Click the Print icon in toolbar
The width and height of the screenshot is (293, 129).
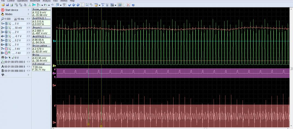tap(11, 5)
